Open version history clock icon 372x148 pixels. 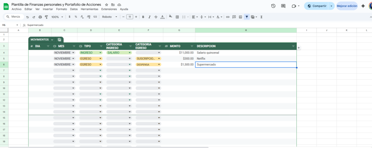pos(273,6)
